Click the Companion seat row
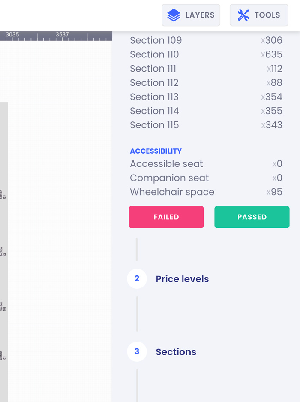 [206, 178]
